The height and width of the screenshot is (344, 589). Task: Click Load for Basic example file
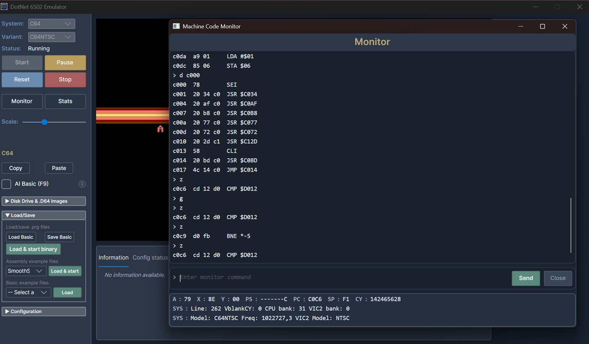67,292
